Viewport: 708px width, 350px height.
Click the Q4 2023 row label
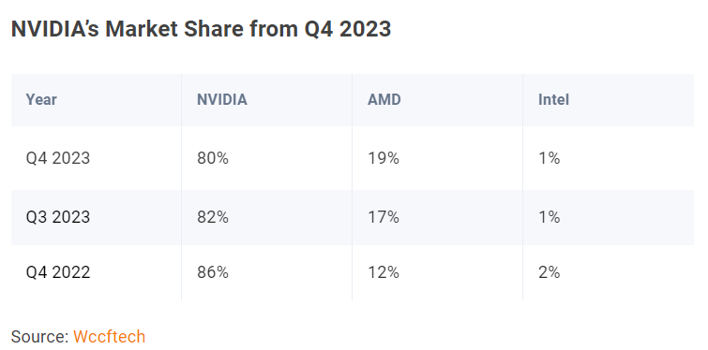[58, 158]
